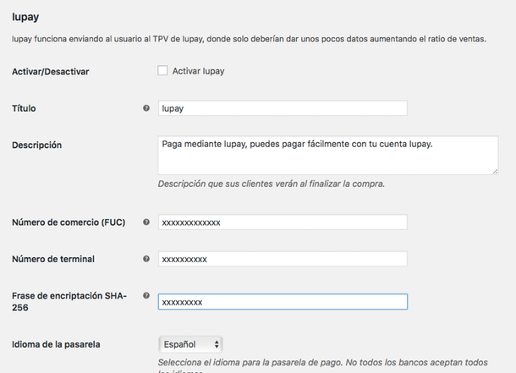Screen dimensions: 516x373
Task: Click help icon next to Número de comercio
Action: coord(146,222)
